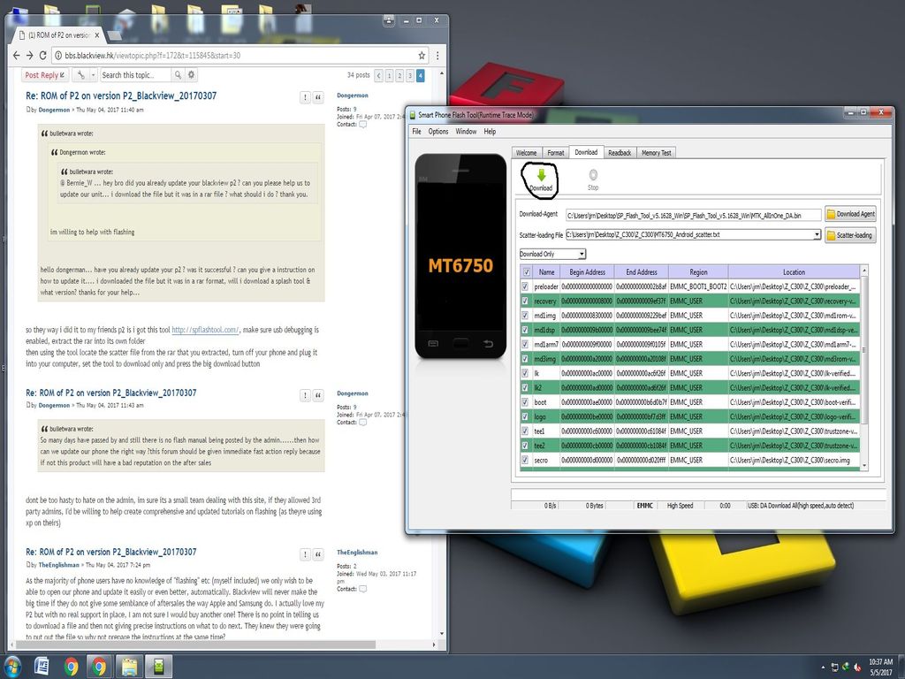Open the spflashtool.com link in post
This screenshot has width=905, height=679.
(205, 330)
